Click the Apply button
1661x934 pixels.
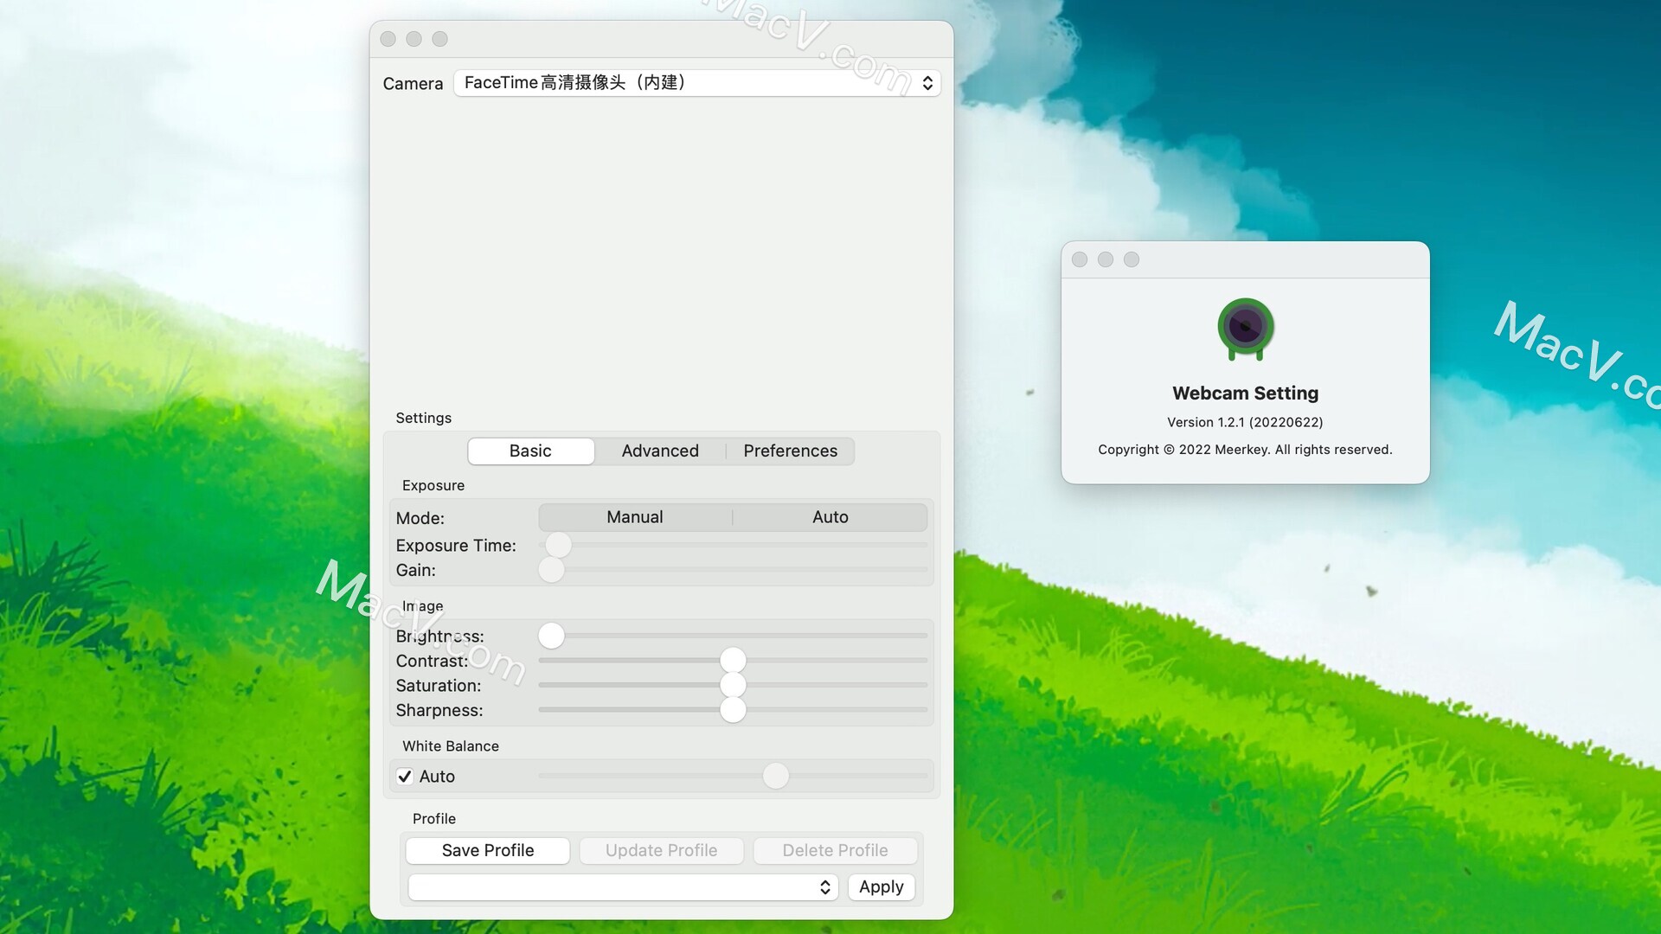(881, 886)
